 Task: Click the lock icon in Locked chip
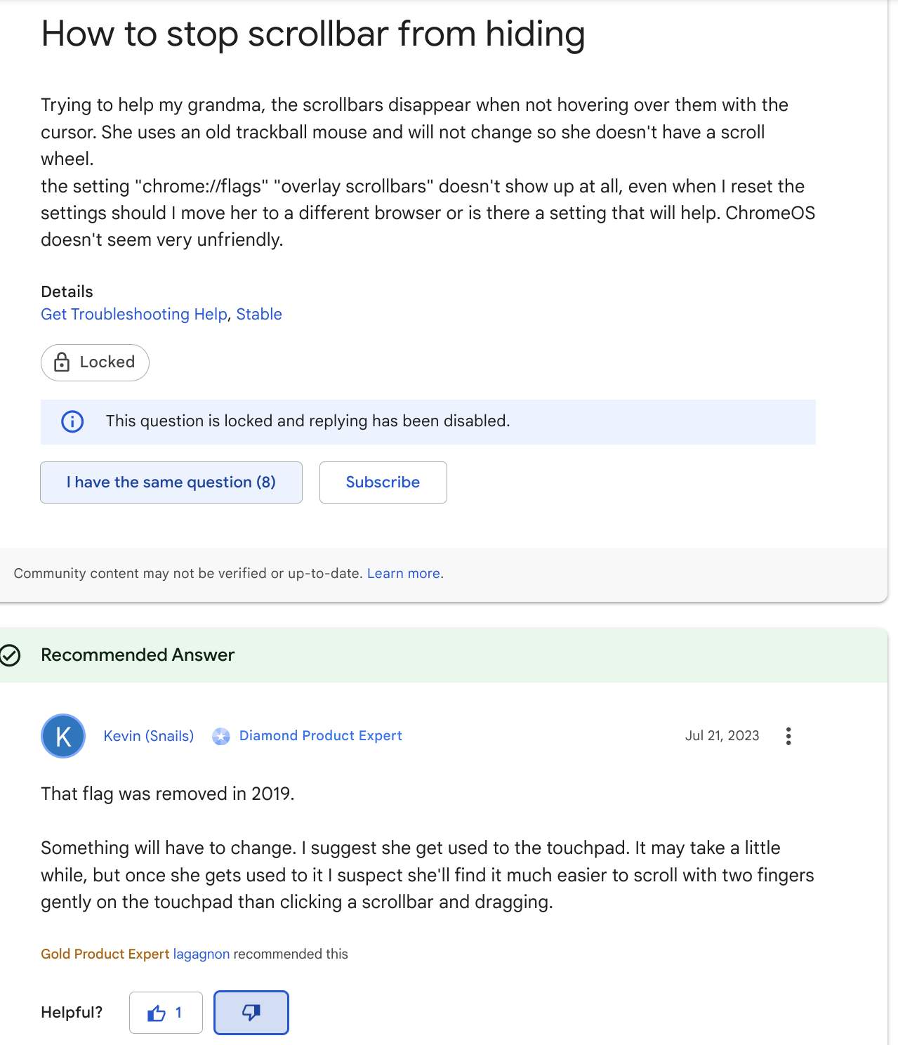tap(62, 362)
